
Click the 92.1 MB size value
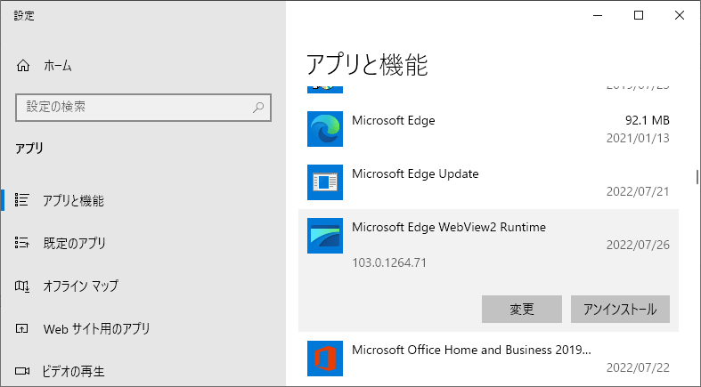648,120
